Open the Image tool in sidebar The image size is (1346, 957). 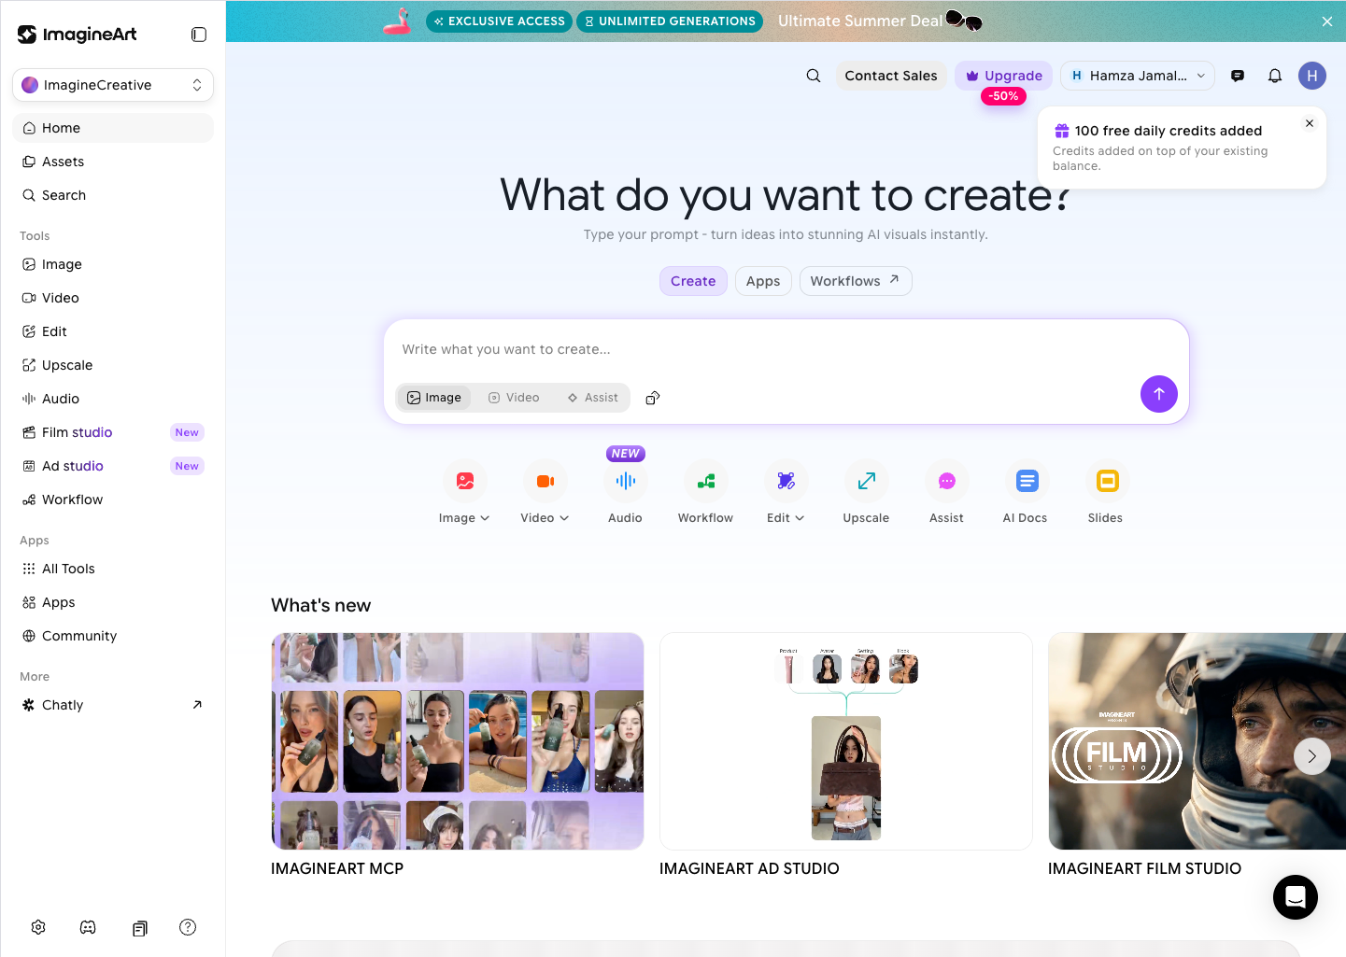tap(113, 264)
